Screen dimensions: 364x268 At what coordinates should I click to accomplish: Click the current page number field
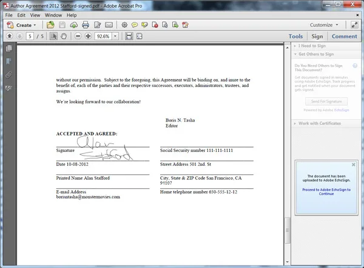tap(30, 36)
